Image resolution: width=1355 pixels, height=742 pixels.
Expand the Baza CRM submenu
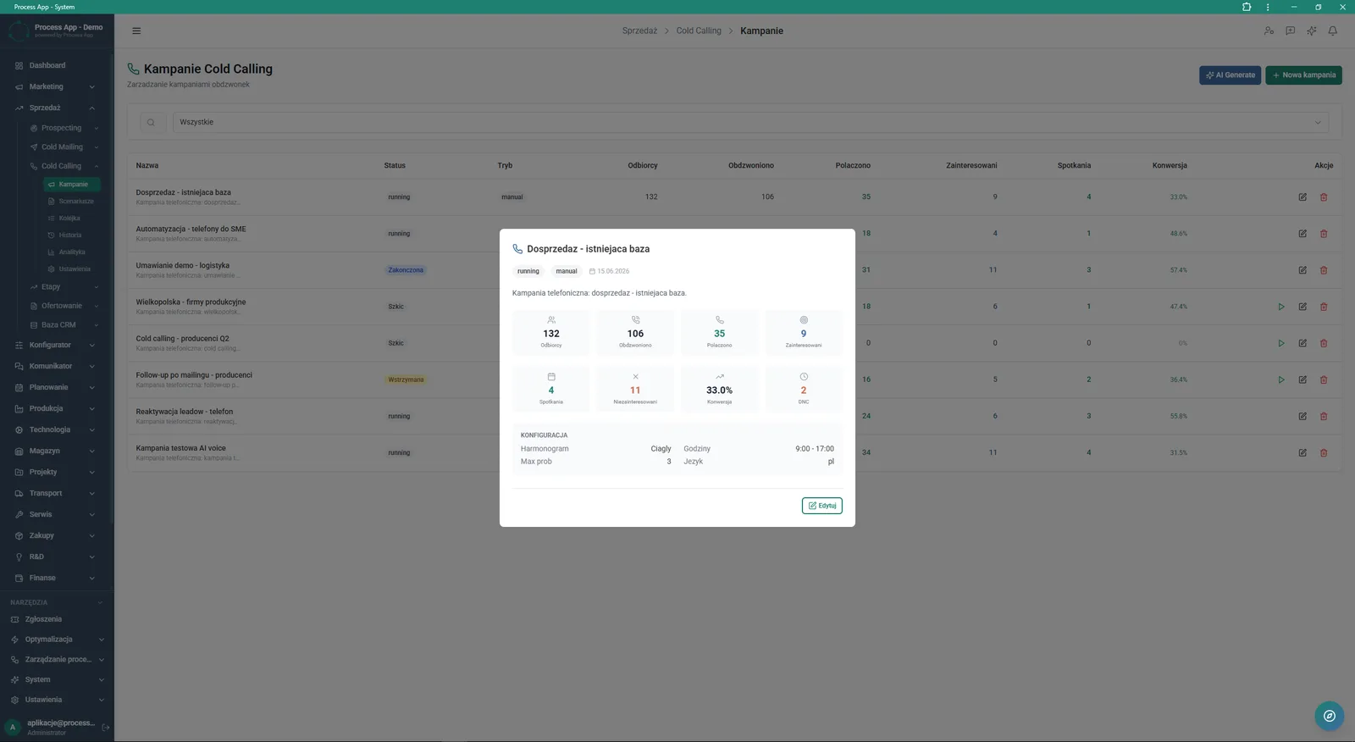click(64, 324)
